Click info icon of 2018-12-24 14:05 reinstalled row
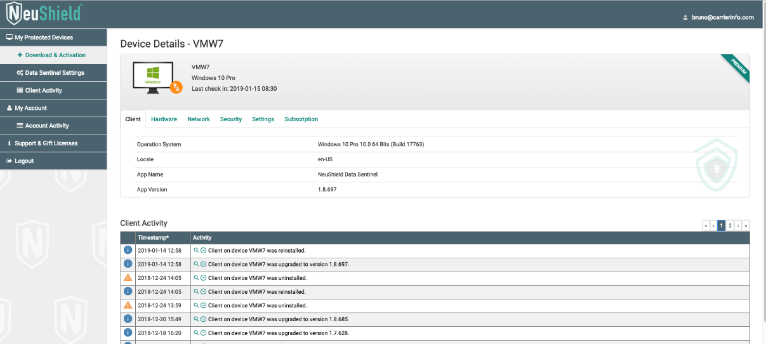The image size is (766, 344). (128, 291)
